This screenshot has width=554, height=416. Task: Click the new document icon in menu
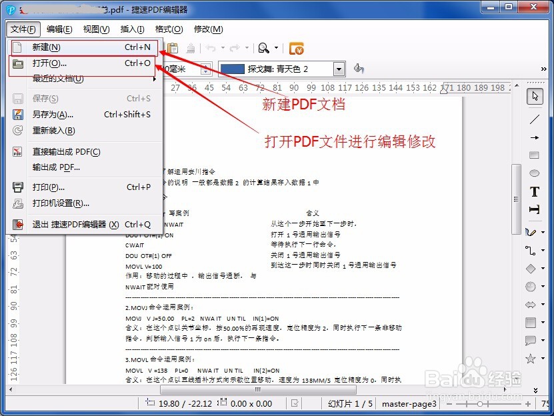tap(17, 47)
